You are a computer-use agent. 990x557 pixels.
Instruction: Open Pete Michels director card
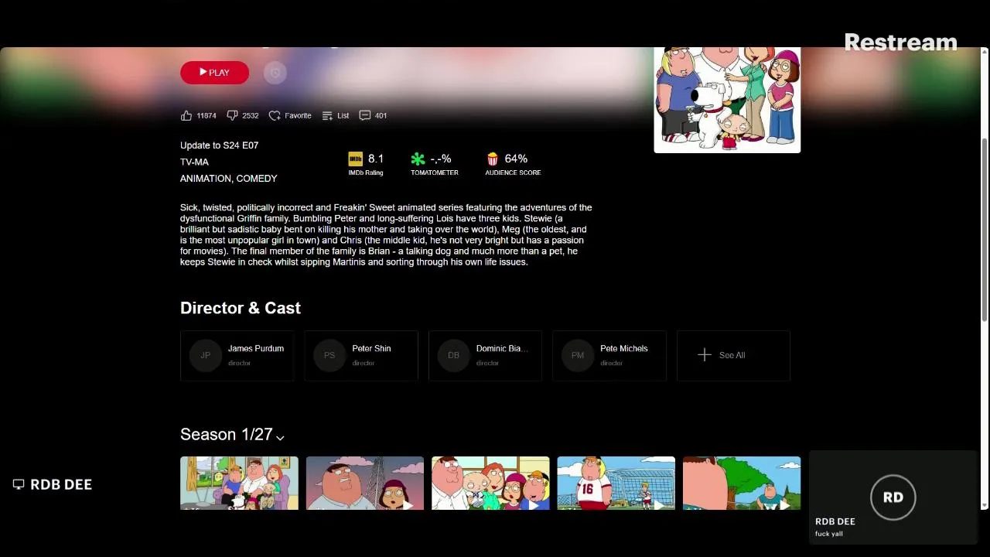pyautogui.click(x=609, y=355)
